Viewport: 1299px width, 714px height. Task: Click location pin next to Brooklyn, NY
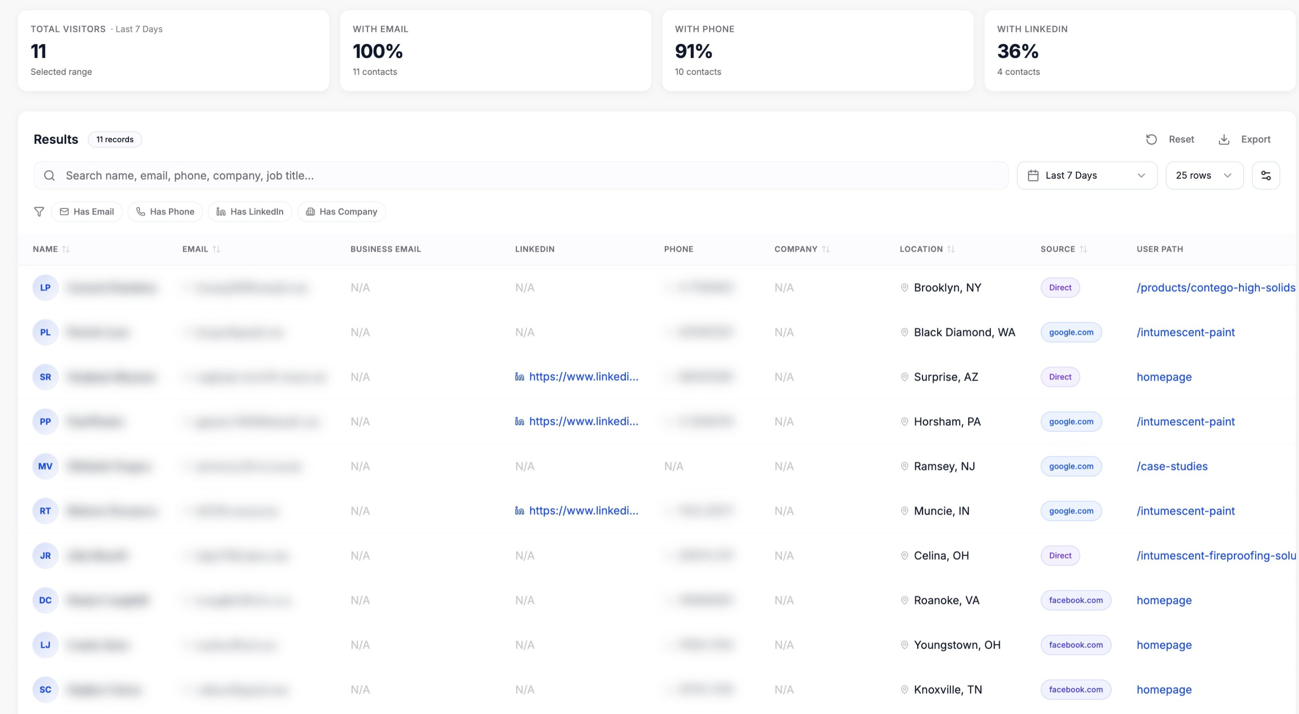[x=905, y=288]
